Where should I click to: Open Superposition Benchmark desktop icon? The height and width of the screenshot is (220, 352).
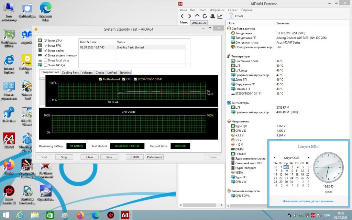pos(27,169)
